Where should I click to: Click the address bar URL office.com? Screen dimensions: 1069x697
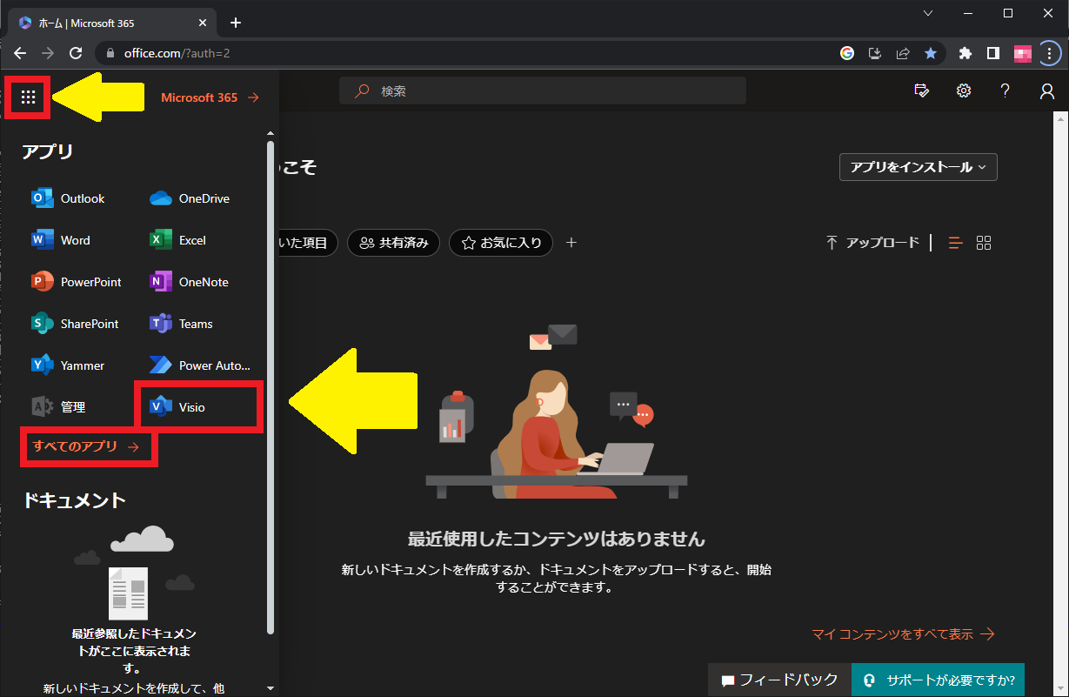click(177, 53)
